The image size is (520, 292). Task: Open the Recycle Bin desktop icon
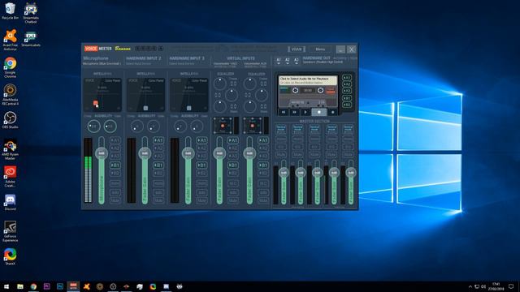pos(10,11)
